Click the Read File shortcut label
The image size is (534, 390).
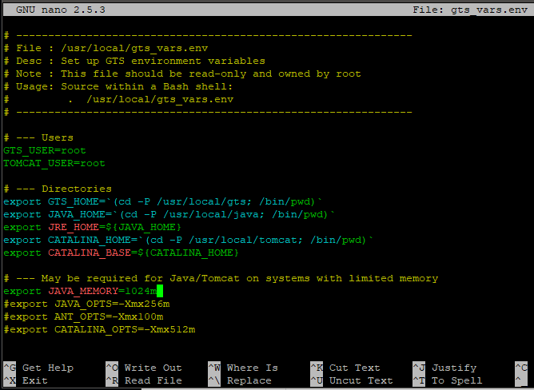pyautogui.click(x=153, y=380)
